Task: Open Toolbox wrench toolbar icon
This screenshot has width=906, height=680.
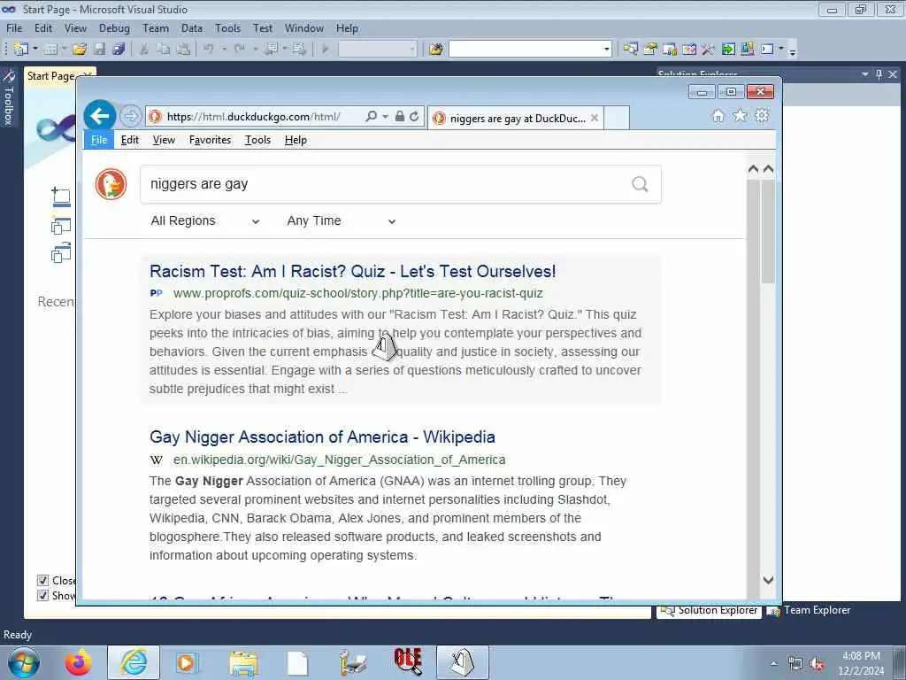Action: tap(709, 50)
